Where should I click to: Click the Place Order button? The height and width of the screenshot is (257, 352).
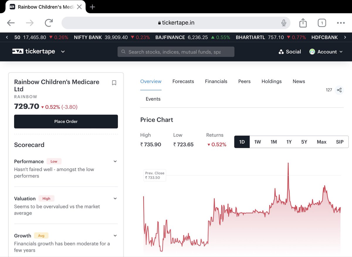tap(66, 121)
